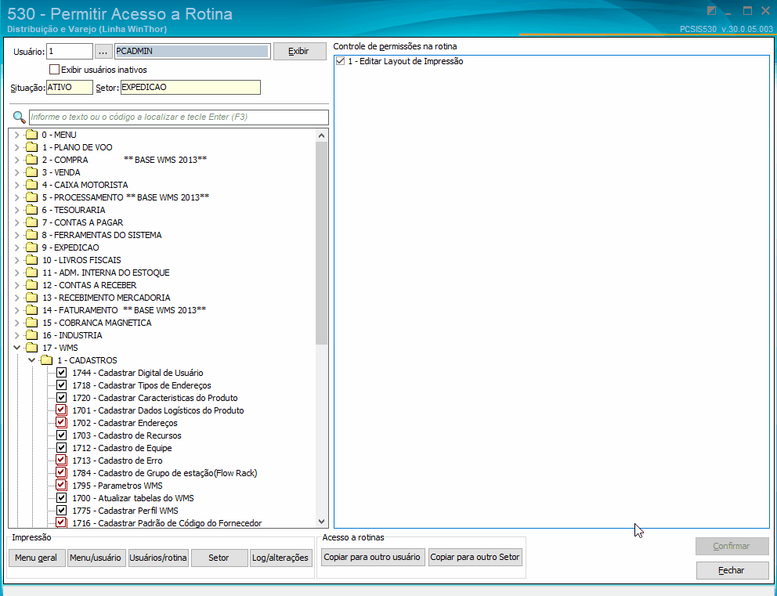Viewport: 777px width, 596px height.
Task: Click the folder icon of 17 - WMS
Action: pos(31,348)
